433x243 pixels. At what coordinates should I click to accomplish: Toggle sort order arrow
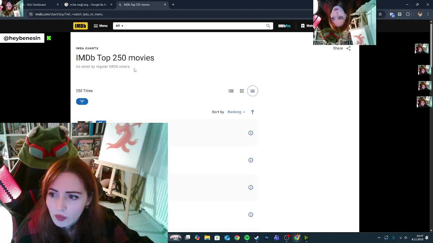click(252, 112)
